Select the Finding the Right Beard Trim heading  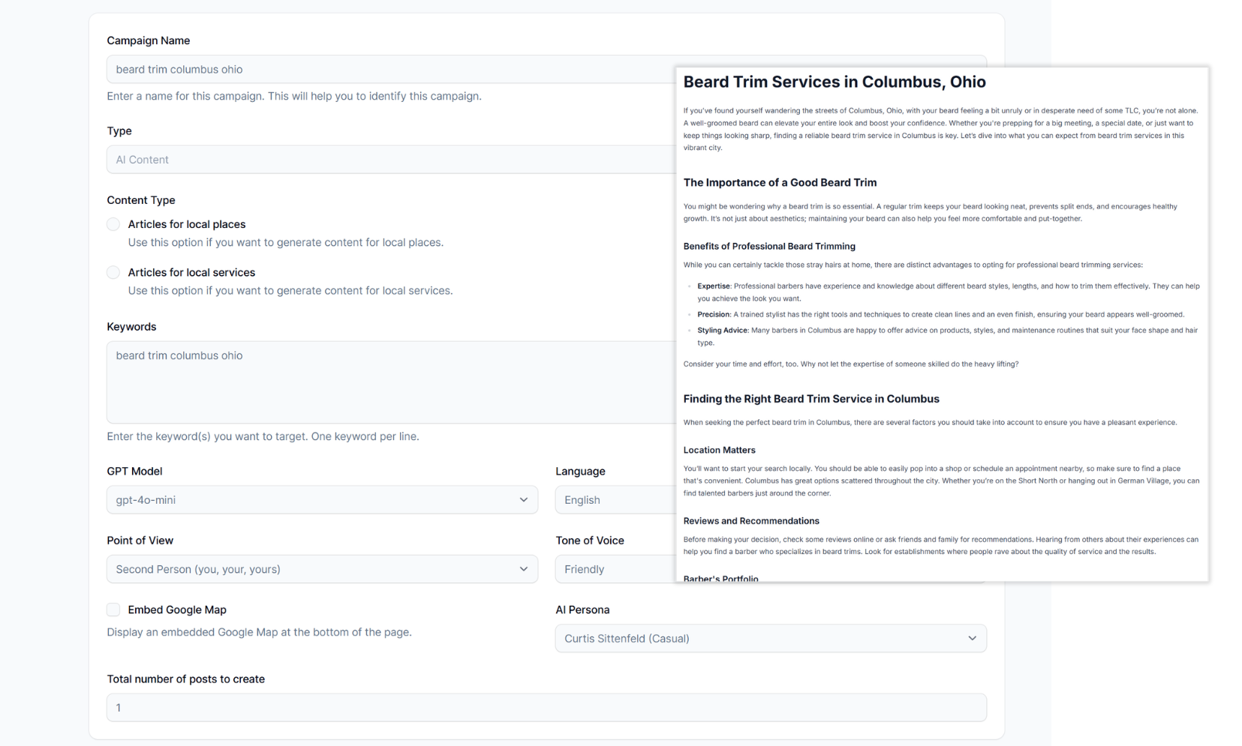point(810,399)
